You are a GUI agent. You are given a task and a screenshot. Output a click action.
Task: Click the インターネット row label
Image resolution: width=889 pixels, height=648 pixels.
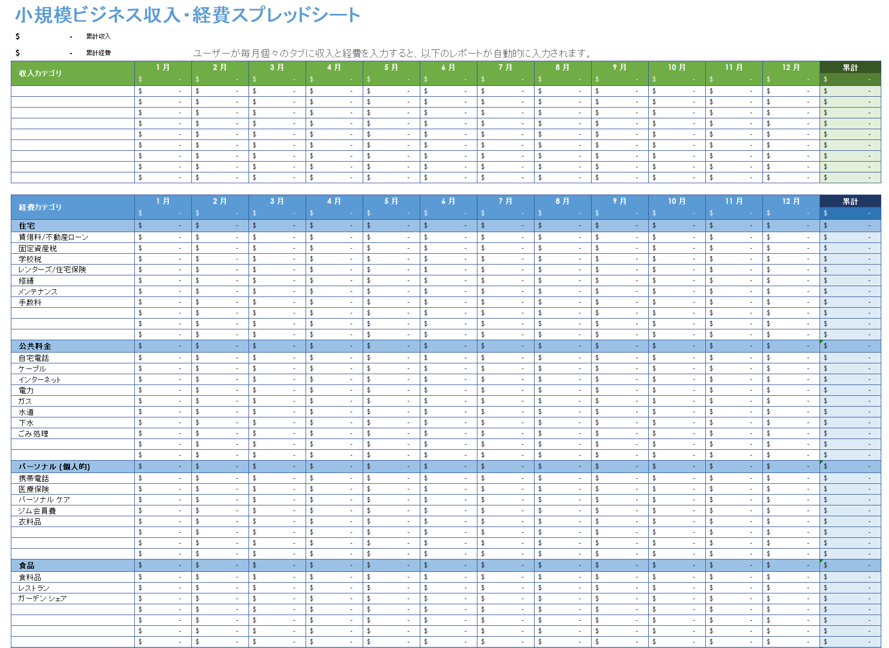(39, 379)
